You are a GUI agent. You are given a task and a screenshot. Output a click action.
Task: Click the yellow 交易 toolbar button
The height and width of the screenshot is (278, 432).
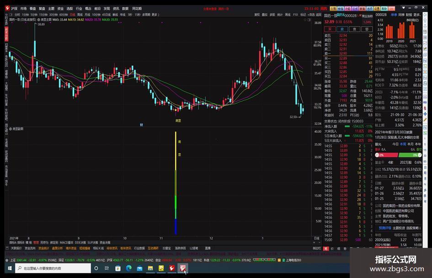[x=333, y=9]
